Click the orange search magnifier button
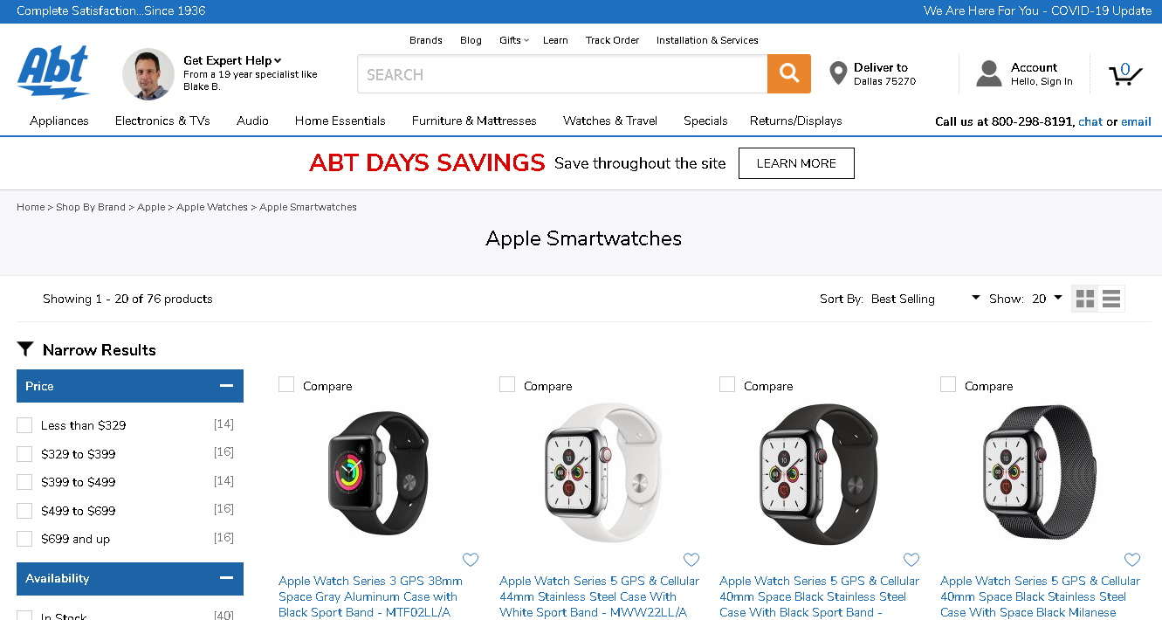 (x=789, y=74)
